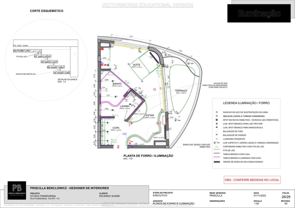Screen dimensions: 295x208
Task: Click the dark purple Tabica branca legend line
Action: coord(217,153)
